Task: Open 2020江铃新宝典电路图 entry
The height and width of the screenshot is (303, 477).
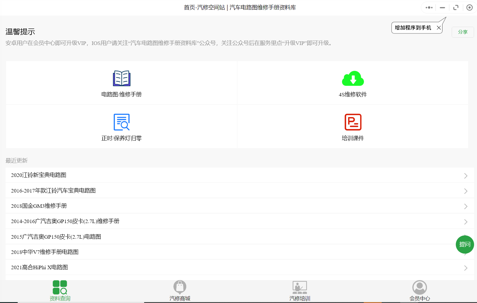Action: click(x=240, y=175)
